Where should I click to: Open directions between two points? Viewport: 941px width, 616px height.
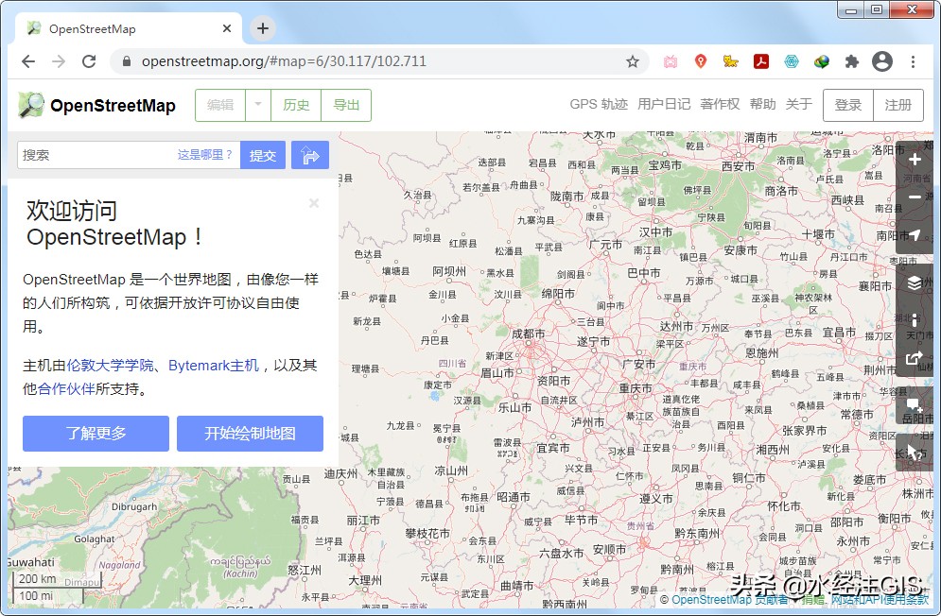tap(309, 155)
